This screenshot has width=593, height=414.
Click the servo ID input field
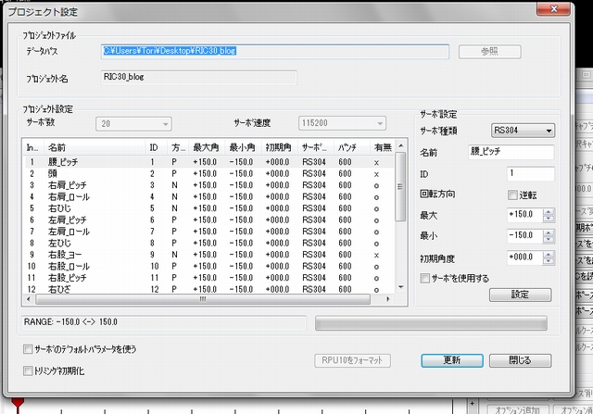click(530, 174)
